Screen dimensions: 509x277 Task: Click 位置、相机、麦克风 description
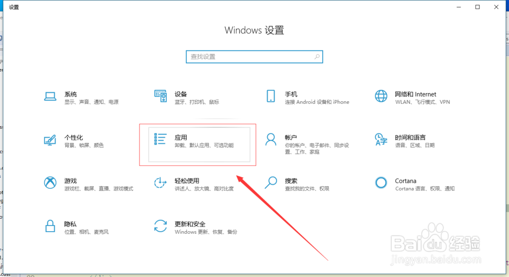tap(87, 232)
